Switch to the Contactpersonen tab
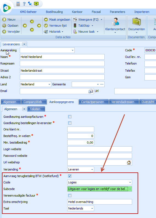Image resolution: width=156 pixels, height=218 pixels. (93, 102)
